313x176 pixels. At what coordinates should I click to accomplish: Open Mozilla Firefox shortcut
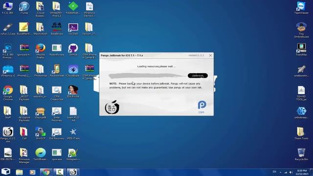pos(40,51)
